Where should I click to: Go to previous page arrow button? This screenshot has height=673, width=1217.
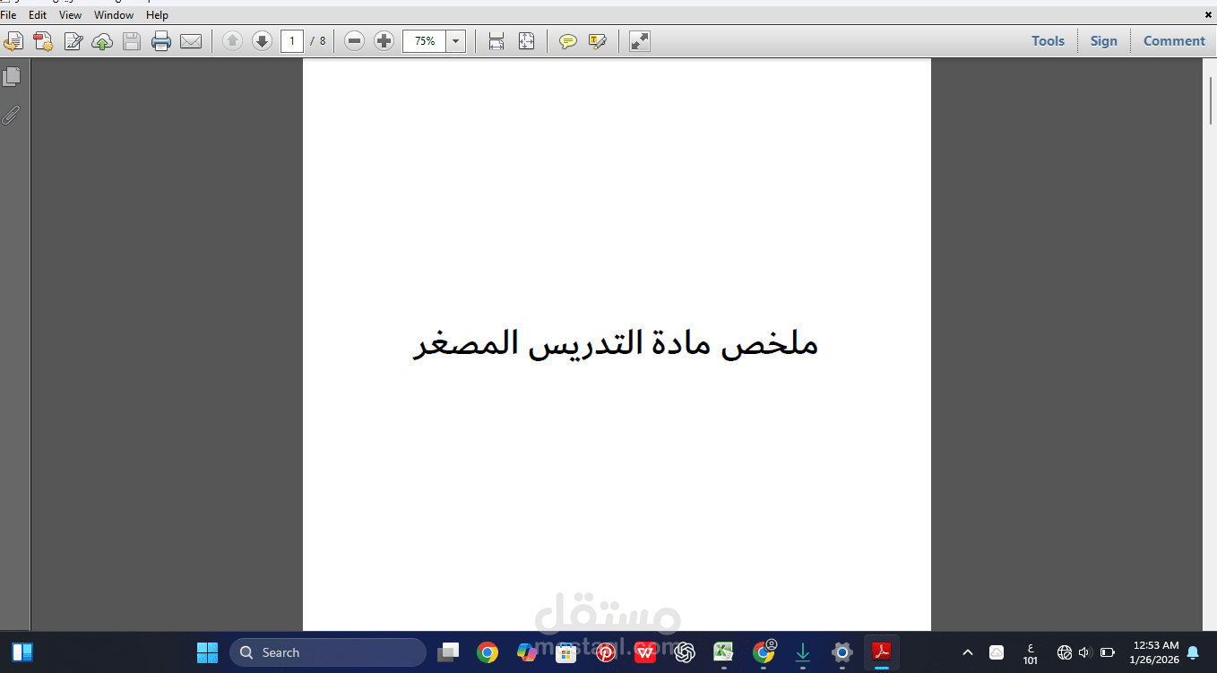tap(232, 41)
